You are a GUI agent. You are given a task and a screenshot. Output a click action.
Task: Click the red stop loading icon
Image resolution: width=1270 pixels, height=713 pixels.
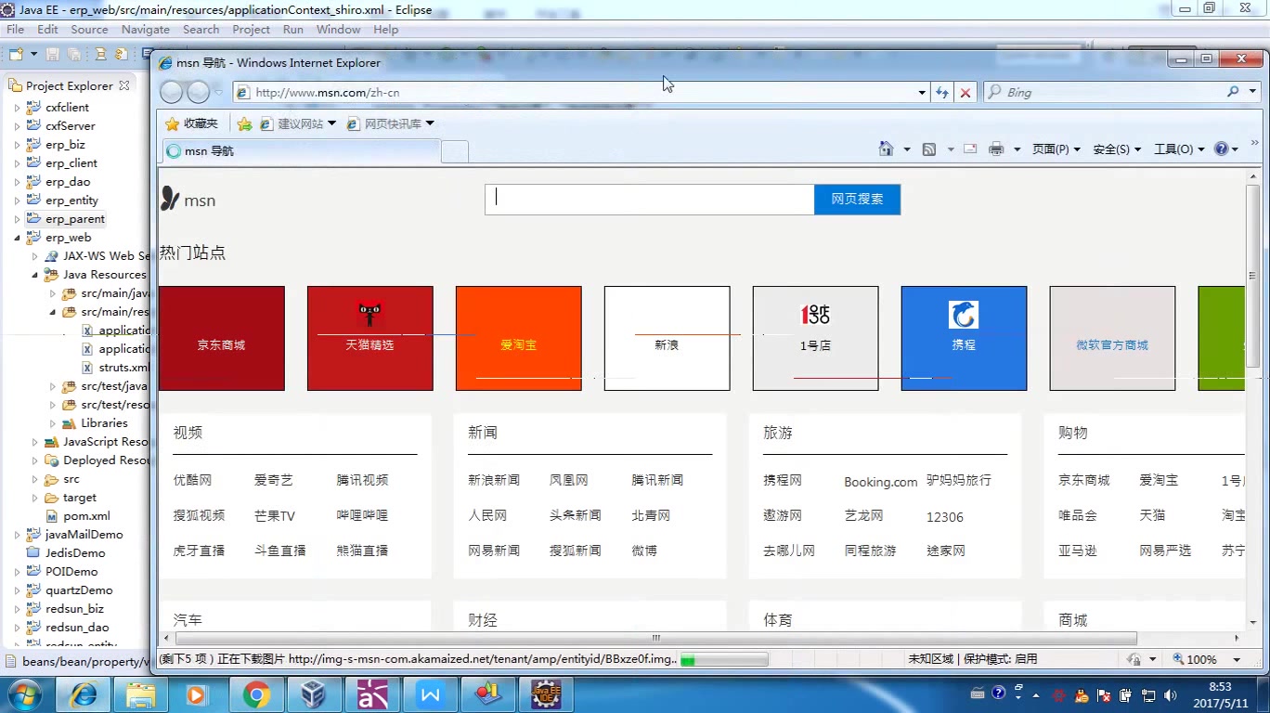(x=965, y=93)
